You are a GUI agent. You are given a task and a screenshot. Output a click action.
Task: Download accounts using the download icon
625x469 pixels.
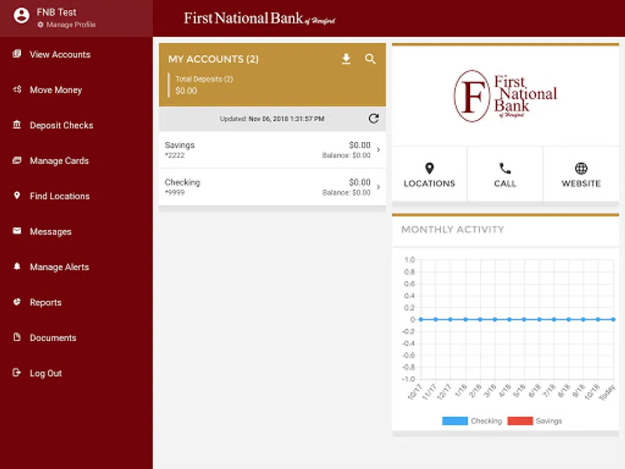[346, 59]
